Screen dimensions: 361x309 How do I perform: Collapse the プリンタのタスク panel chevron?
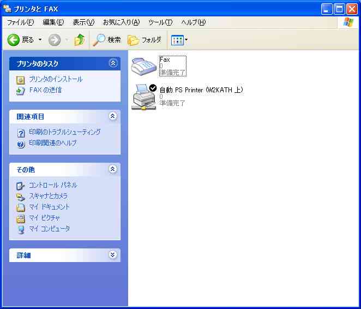point(113,63)
